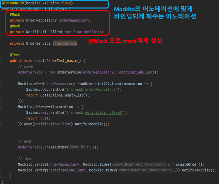Screen dimensions: 219x184
Task: Click the "I'm mock orderRepository" string
Action: (x=91, y=89)
